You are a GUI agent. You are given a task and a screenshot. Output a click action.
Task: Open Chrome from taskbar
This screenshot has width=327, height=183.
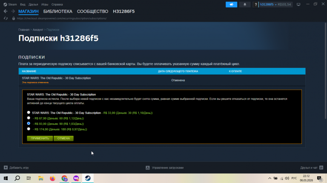click(64, 178)
